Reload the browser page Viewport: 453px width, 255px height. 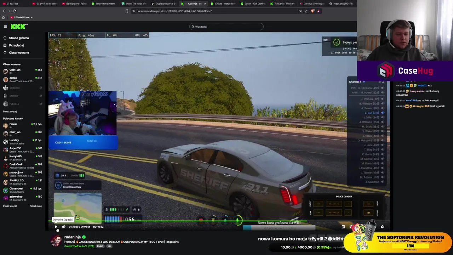pyautogui.click(x=15, y=11)
